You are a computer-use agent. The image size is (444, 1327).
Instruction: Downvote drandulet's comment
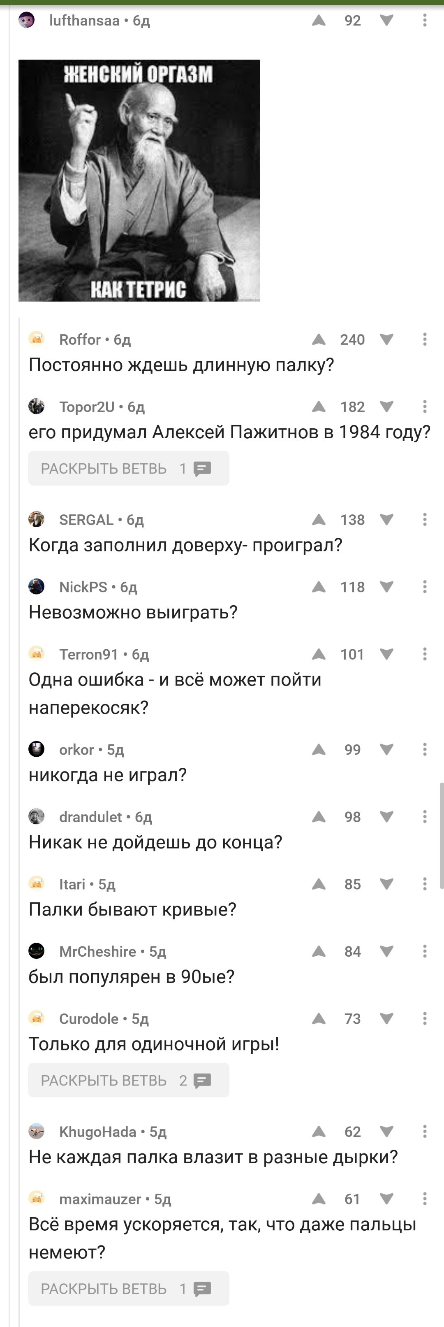click(386, 816)
